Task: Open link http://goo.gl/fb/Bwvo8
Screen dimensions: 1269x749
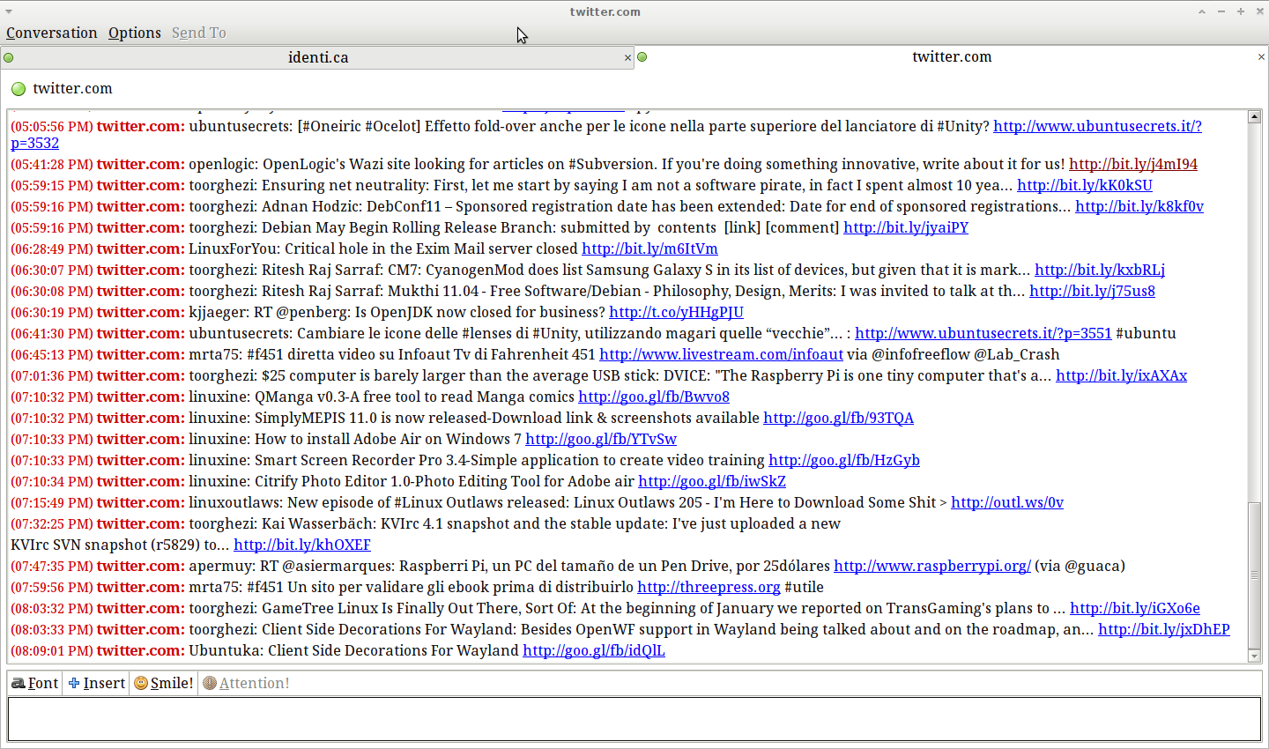Action: point(654,397)
